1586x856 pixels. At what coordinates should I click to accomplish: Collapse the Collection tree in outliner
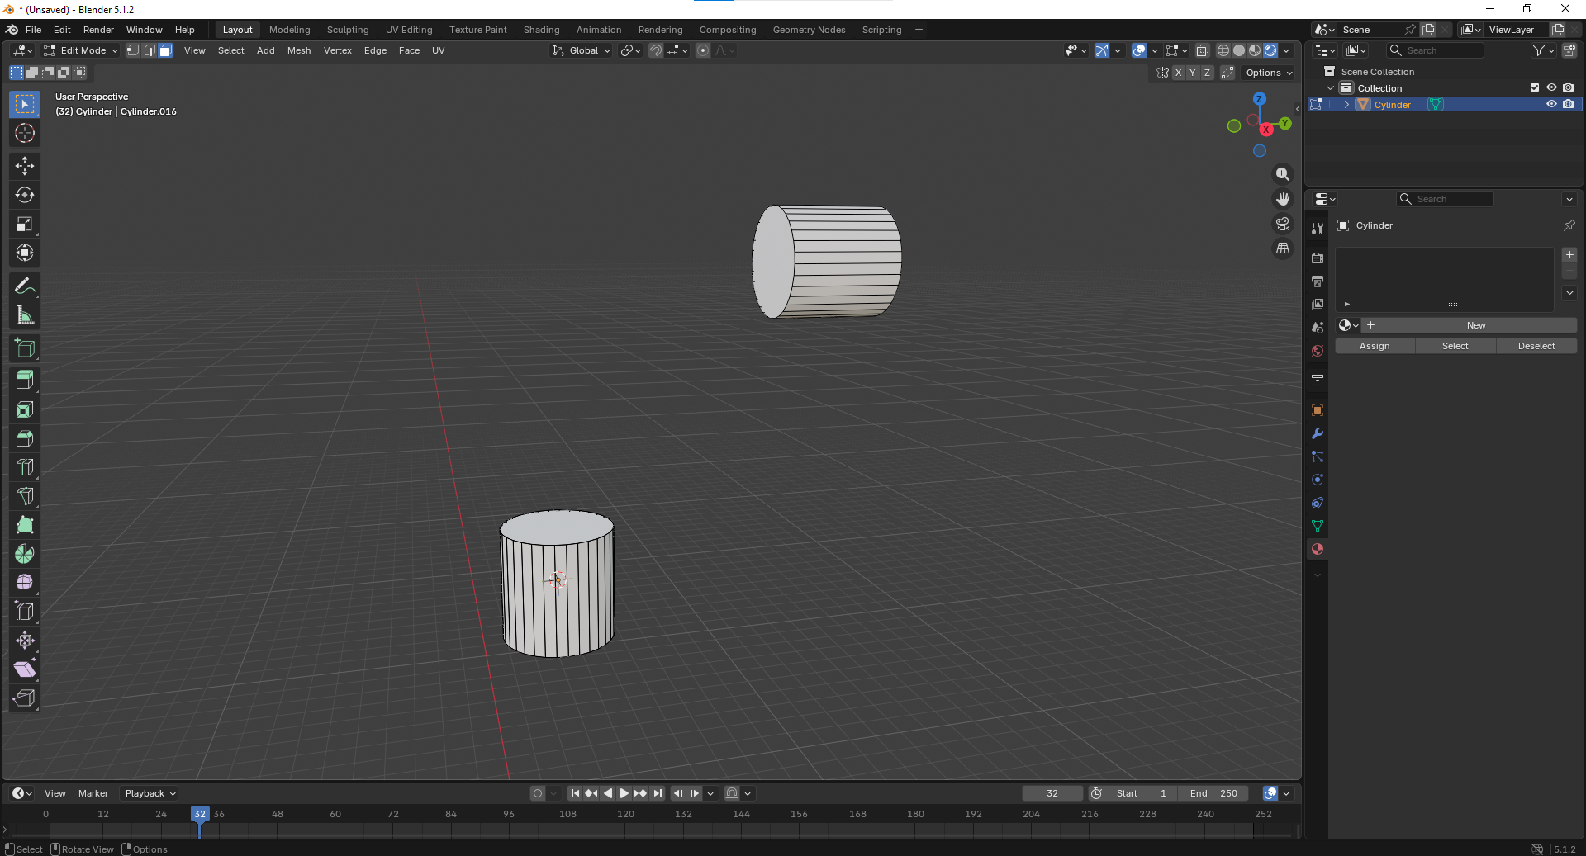click(x=1330, y=87)
